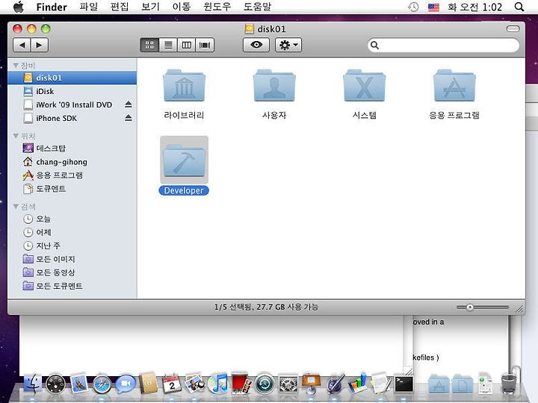Toggle the toolbar with the pill button
The width and height of the screenshot is (538, 403).
point(513,29)
